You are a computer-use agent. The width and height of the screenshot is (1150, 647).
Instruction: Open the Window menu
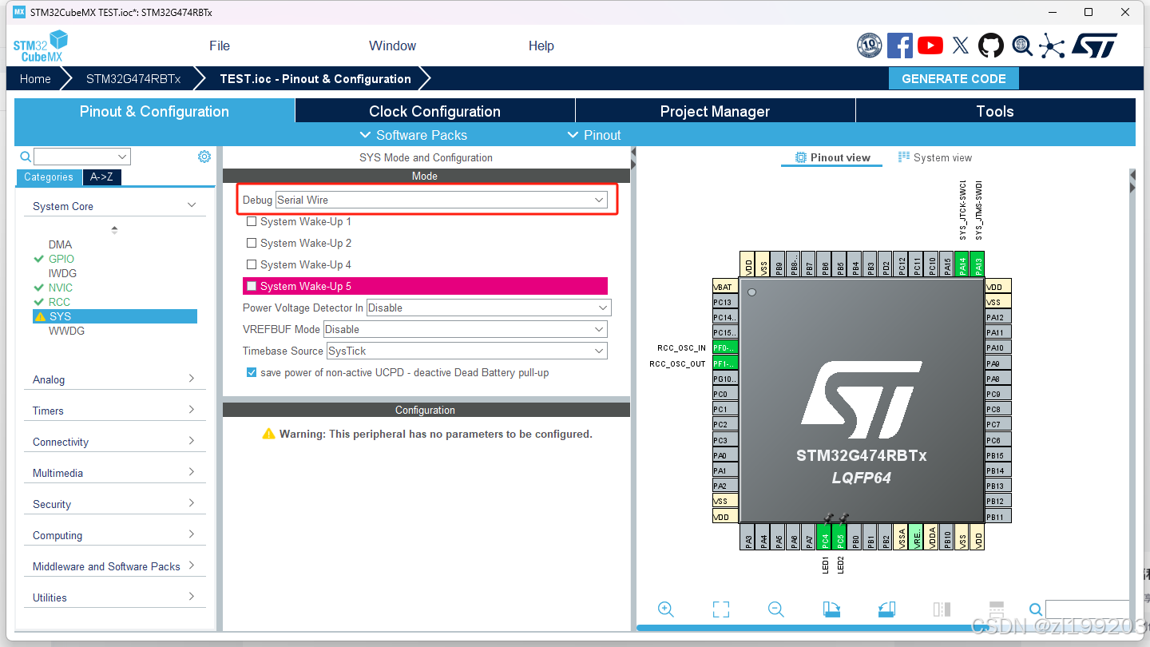[392, 46]
